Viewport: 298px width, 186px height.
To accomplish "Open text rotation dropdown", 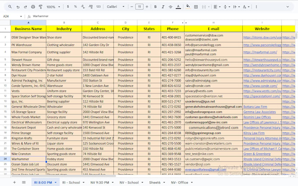I will pyautogui.click(x=246, y=7).
